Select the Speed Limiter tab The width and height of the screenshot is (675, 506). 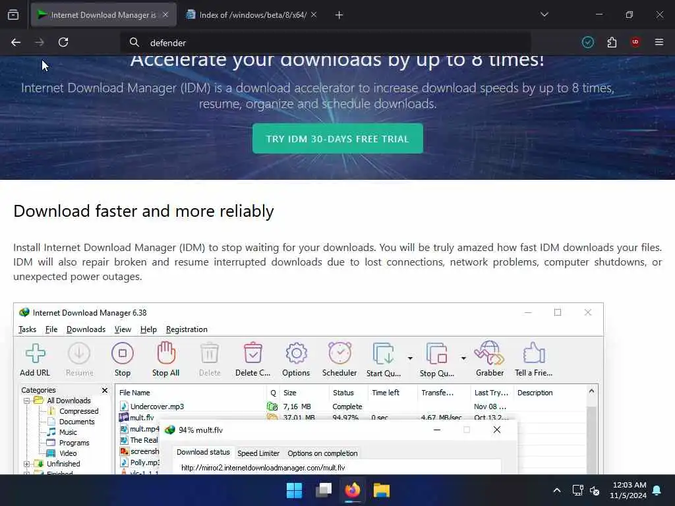[258, 453]
